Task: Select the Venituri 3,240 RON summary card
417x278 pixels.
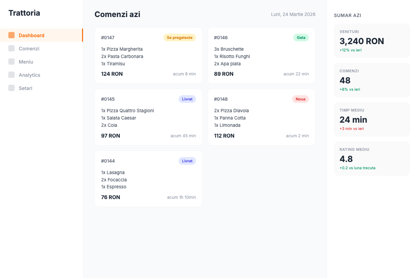Action: click(x=372, y=41)
